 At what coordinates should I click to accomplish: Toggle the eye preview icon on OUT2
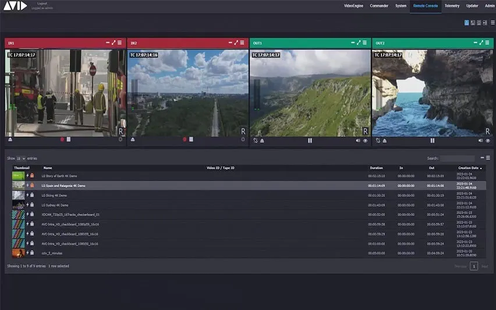488,140
